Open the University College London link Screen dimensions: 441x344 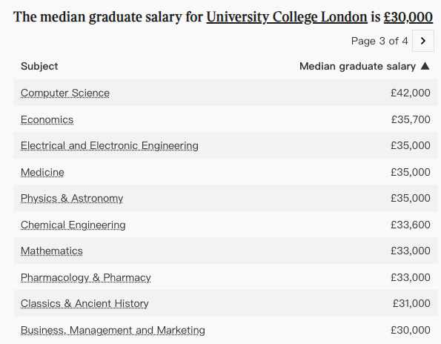coord(287,17)
